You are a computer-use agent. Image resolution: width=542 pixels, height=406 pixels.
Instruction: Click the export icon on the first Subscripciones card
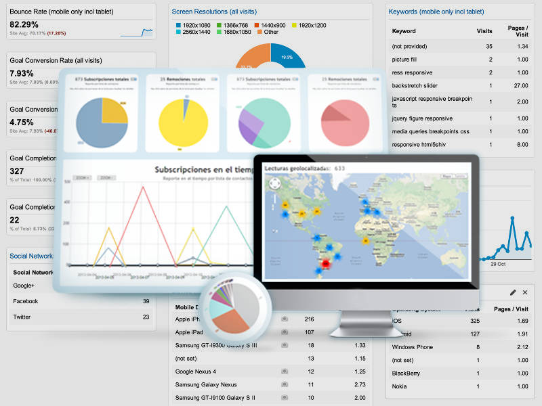[133, 79]
